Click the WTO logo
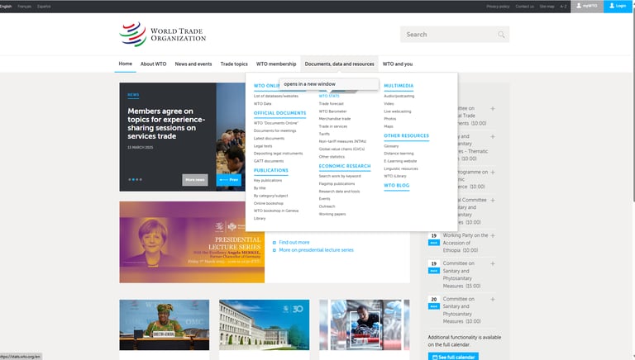Image resolution: width=635 pixels, height=360 pixels. (x=162, y=35)
